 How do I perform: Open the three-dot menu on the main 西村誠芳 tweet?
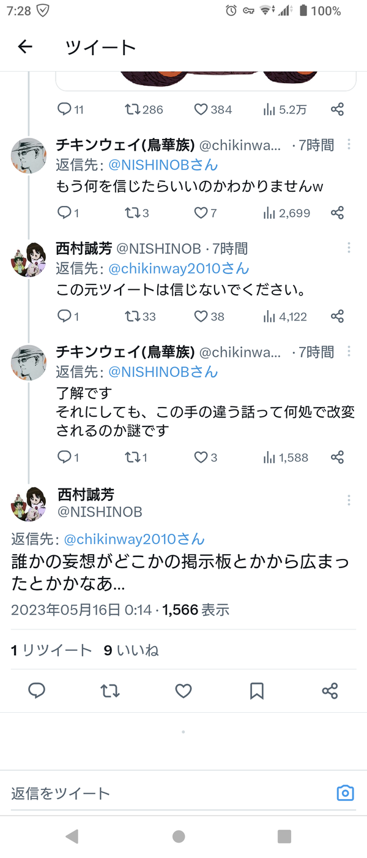(x=349, y=501)
